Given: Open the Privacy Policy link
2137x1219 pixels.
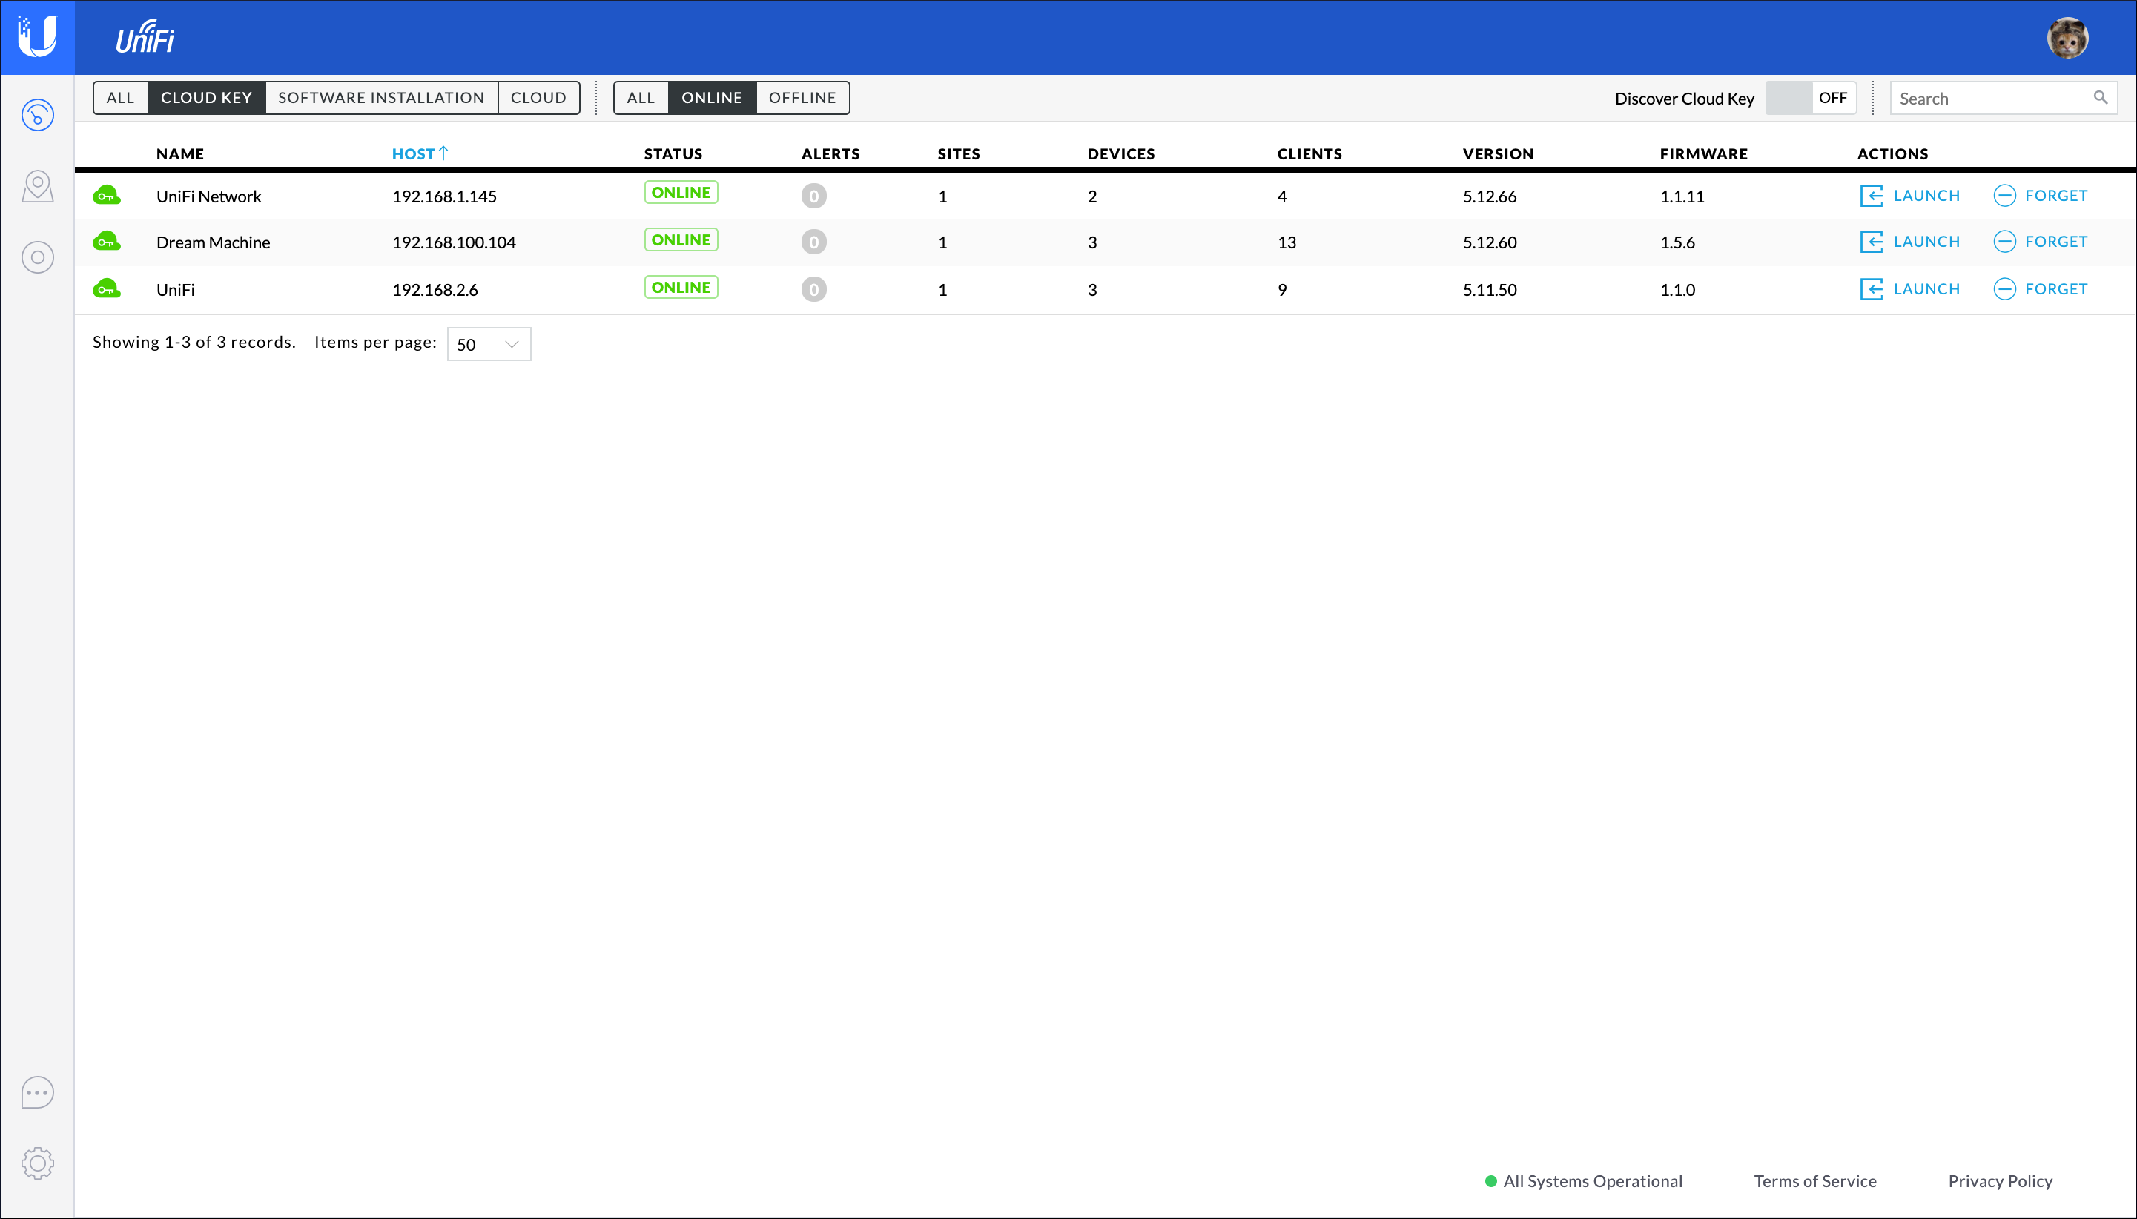Looking at the screenshot, I should (x=2000, y=1181).
